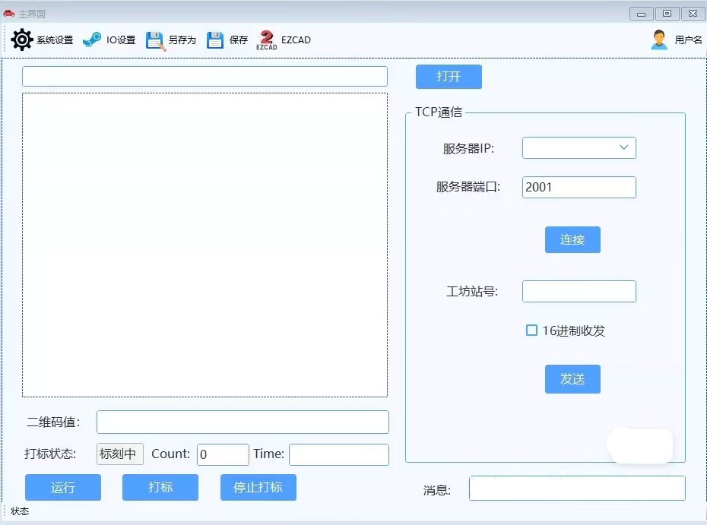Click the 系统设置 label in toolbar

tap(55, 40)
